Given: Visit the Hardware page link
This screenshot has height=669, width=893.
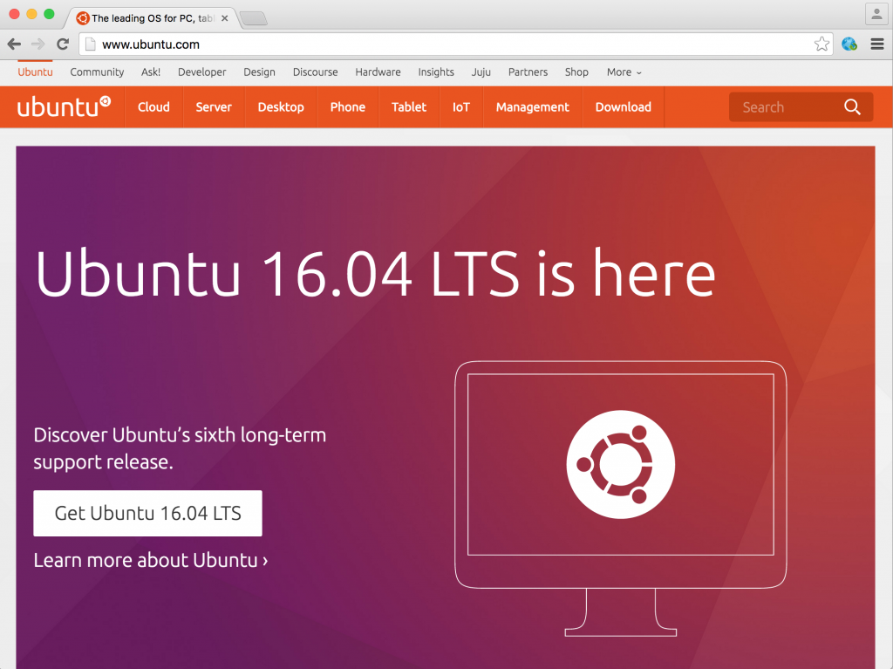Looking at the screenshot, I should point(378,72).
